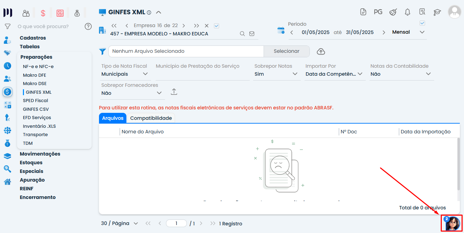
Task: Open the document search icon in the header
Action: tap(422, 11)
